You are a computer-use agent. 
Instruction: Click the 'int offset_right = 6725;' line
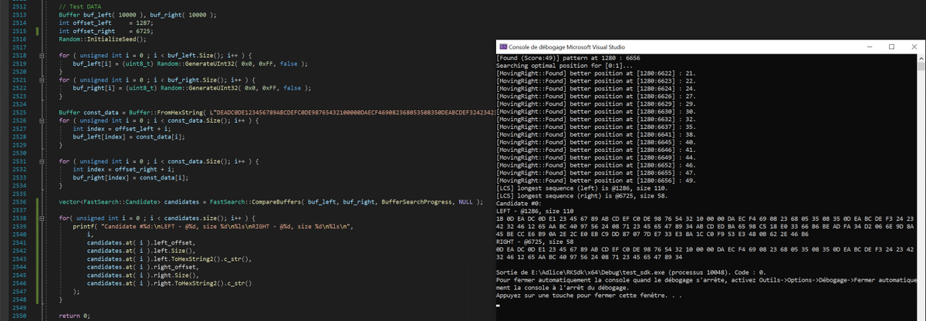click(106, 32)
